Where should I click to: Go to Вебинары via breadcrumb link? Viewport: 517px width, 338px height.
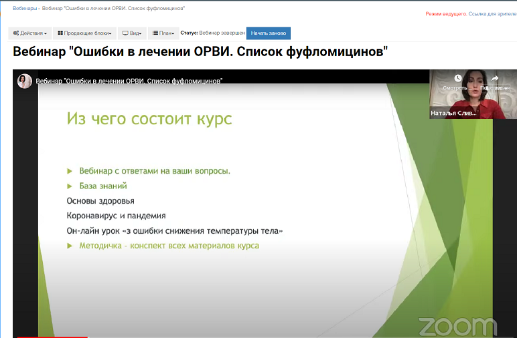(25, 8)
